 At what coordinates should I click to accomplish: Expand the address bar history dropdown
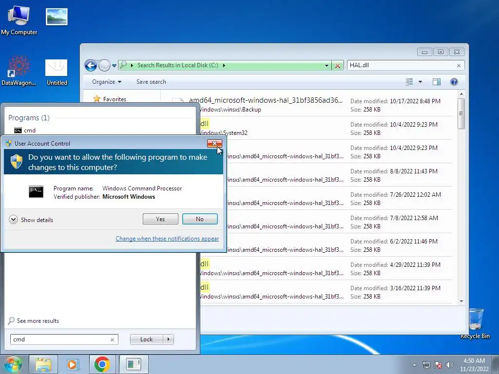point(326,66)
